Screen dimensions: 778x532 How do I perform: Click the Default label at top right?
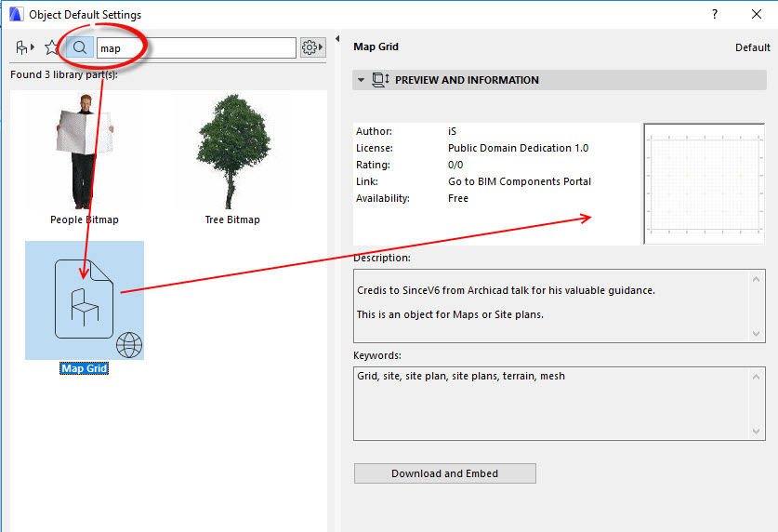coord(753,47)
